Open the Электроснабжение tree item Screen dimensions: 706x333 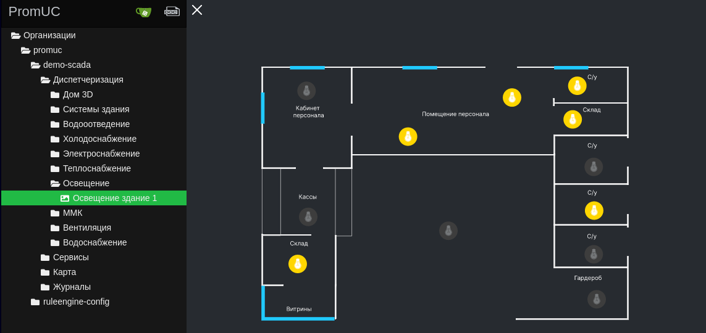click(x=101, y=154)
